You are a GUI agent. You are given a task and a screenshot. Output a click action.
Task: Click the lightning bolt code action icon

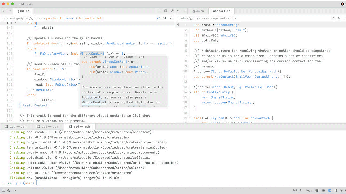[178, 25]
